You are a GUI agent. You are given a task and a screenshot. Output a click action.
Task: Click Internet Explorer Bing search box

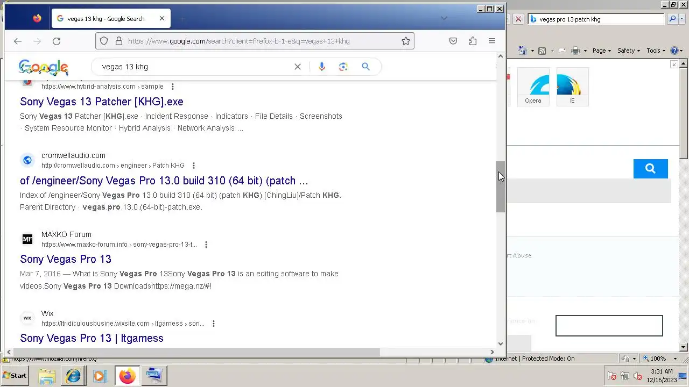[x=596, y=19]
